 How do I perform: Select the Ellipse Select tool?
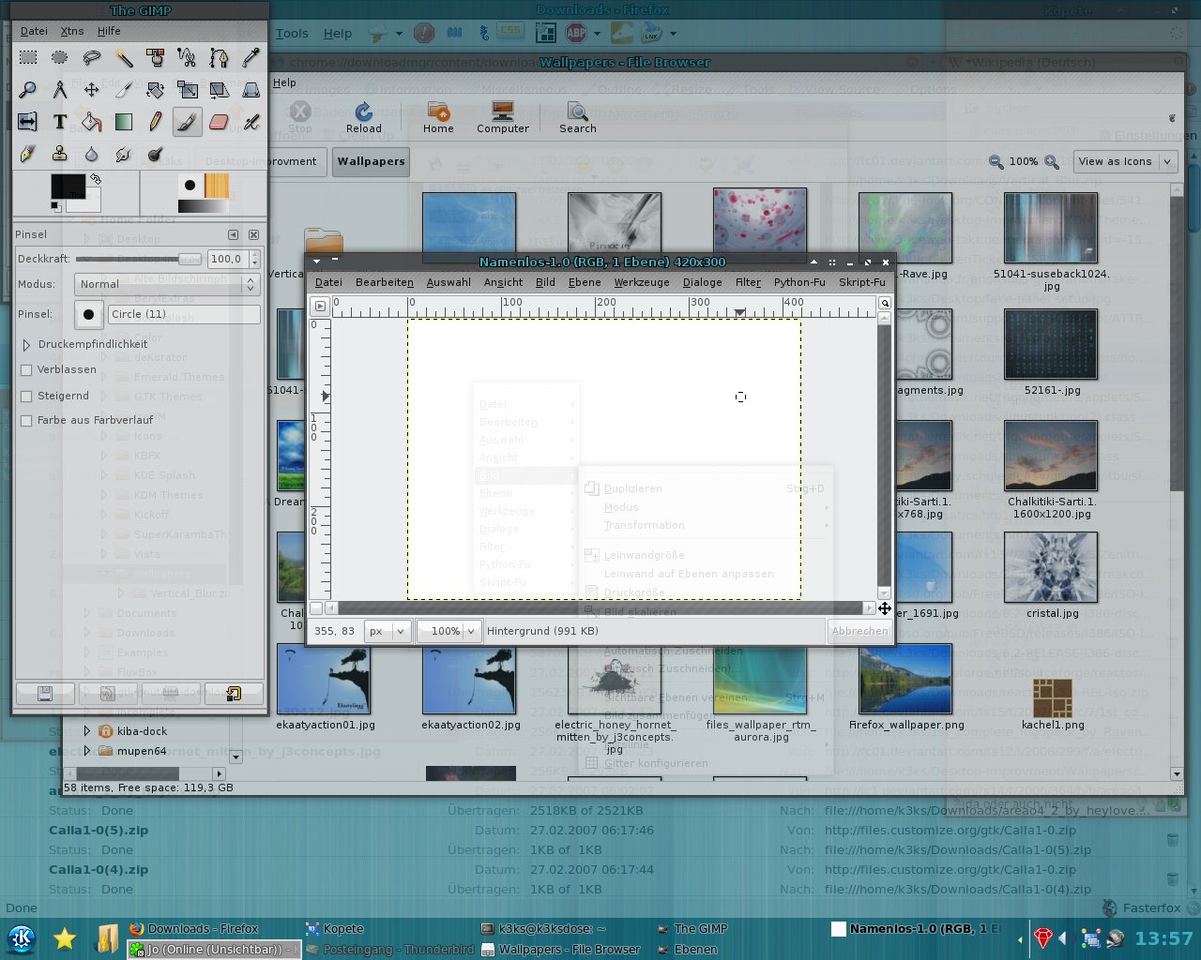tap(60, 58)
